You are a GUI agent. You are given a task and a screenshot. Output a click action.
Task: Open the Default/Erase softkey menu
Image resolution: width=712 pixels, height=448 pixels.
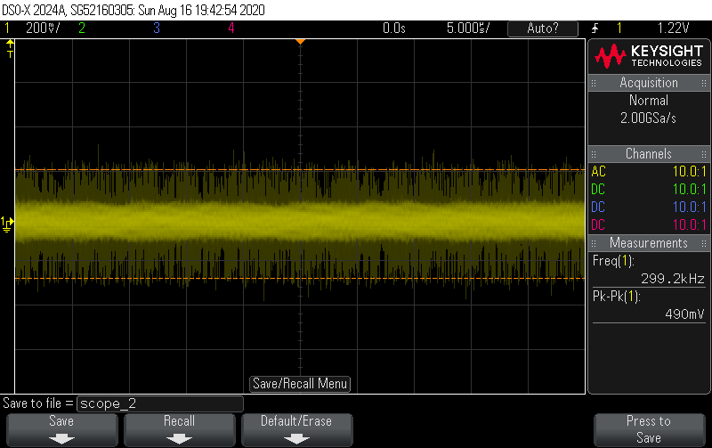(296, 430)
